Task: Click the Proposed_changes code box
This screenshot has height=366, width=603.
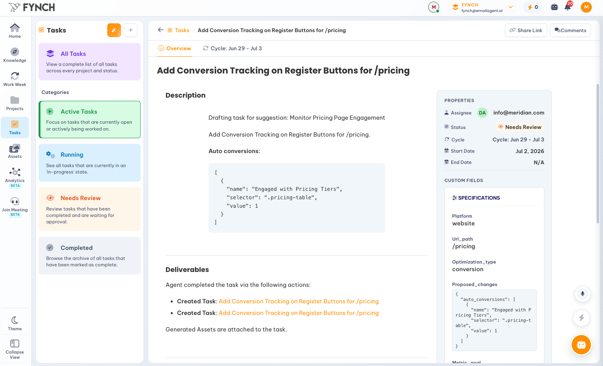Action: click(x=494, y=320)
